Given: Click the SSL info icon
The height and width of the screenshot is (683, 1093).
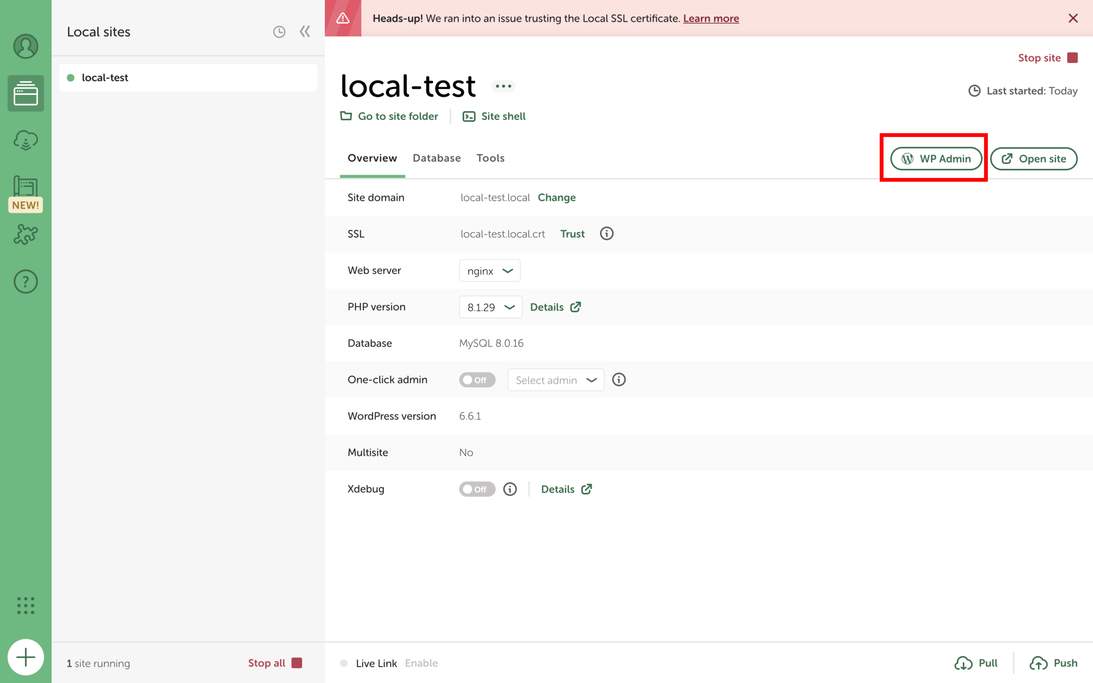Looking at the screenshot, I should (607, 234).
